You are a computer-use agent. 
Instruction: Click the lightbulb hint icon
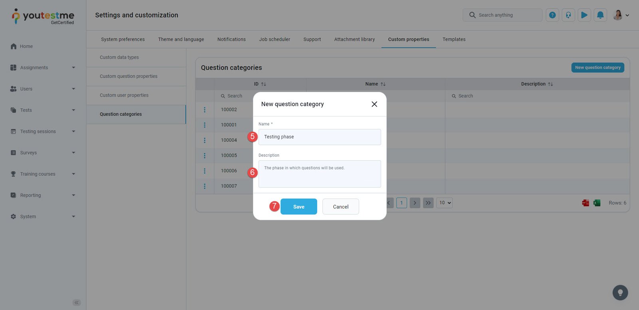[x=620, y=292]
